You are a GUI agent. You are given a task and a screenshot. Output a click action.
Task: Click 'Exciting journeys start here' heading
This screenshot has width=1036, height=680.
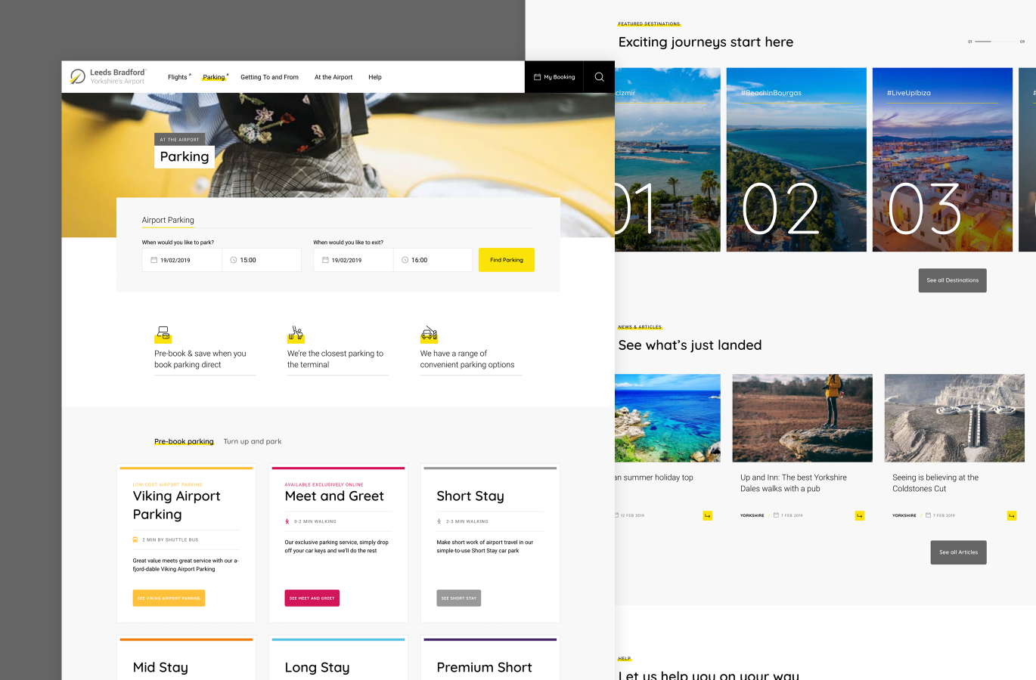(706, 42)
